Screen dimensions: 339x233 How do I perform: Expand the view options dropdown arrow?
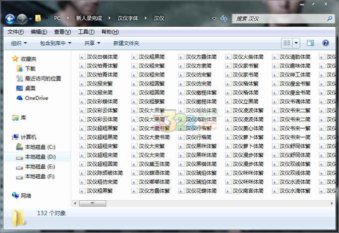(x=296, y=43)
